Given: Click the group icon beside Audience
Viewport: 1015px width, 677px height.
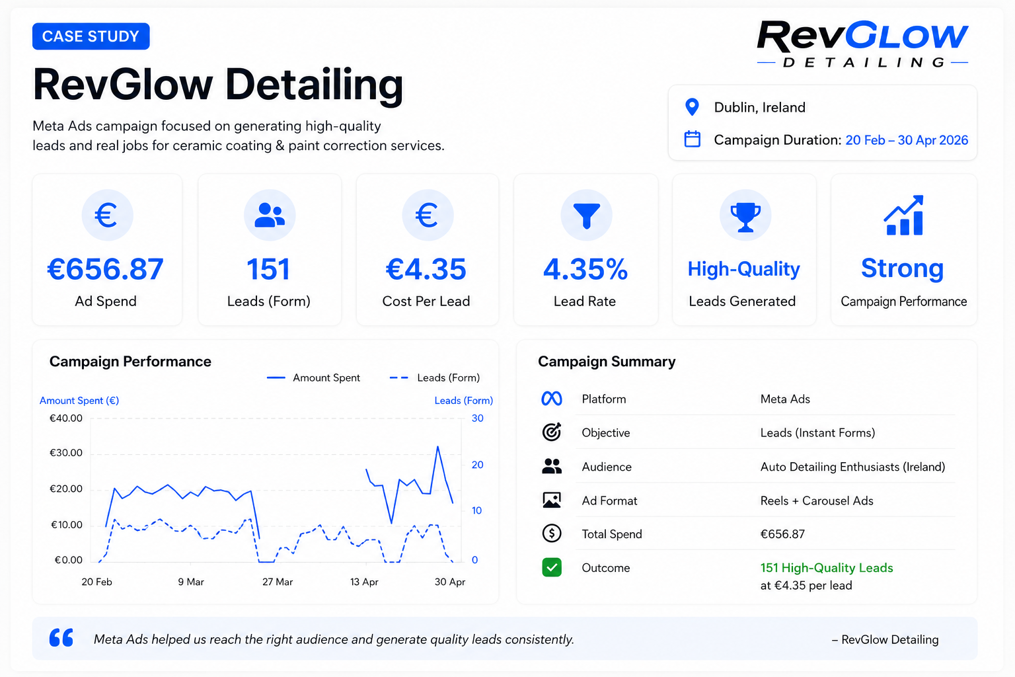Looking at the screenshot, I should click(552, 466).
